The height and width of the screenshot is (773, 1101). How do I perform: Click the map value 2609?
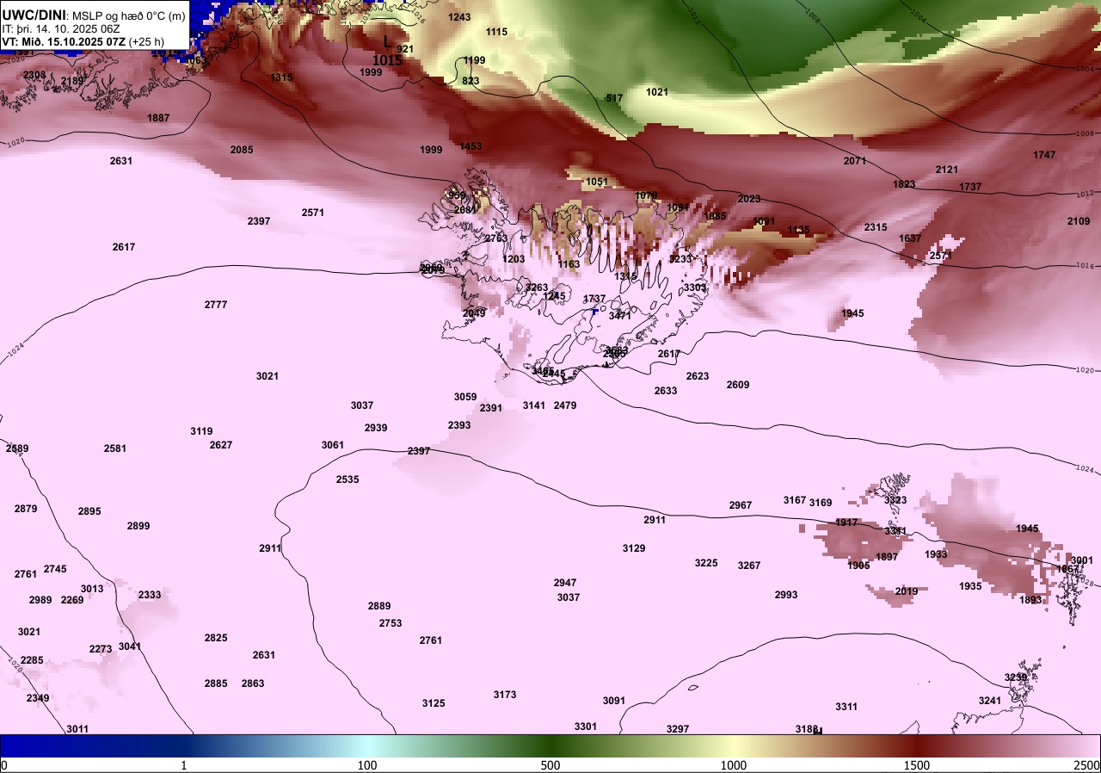pos(738,385)
